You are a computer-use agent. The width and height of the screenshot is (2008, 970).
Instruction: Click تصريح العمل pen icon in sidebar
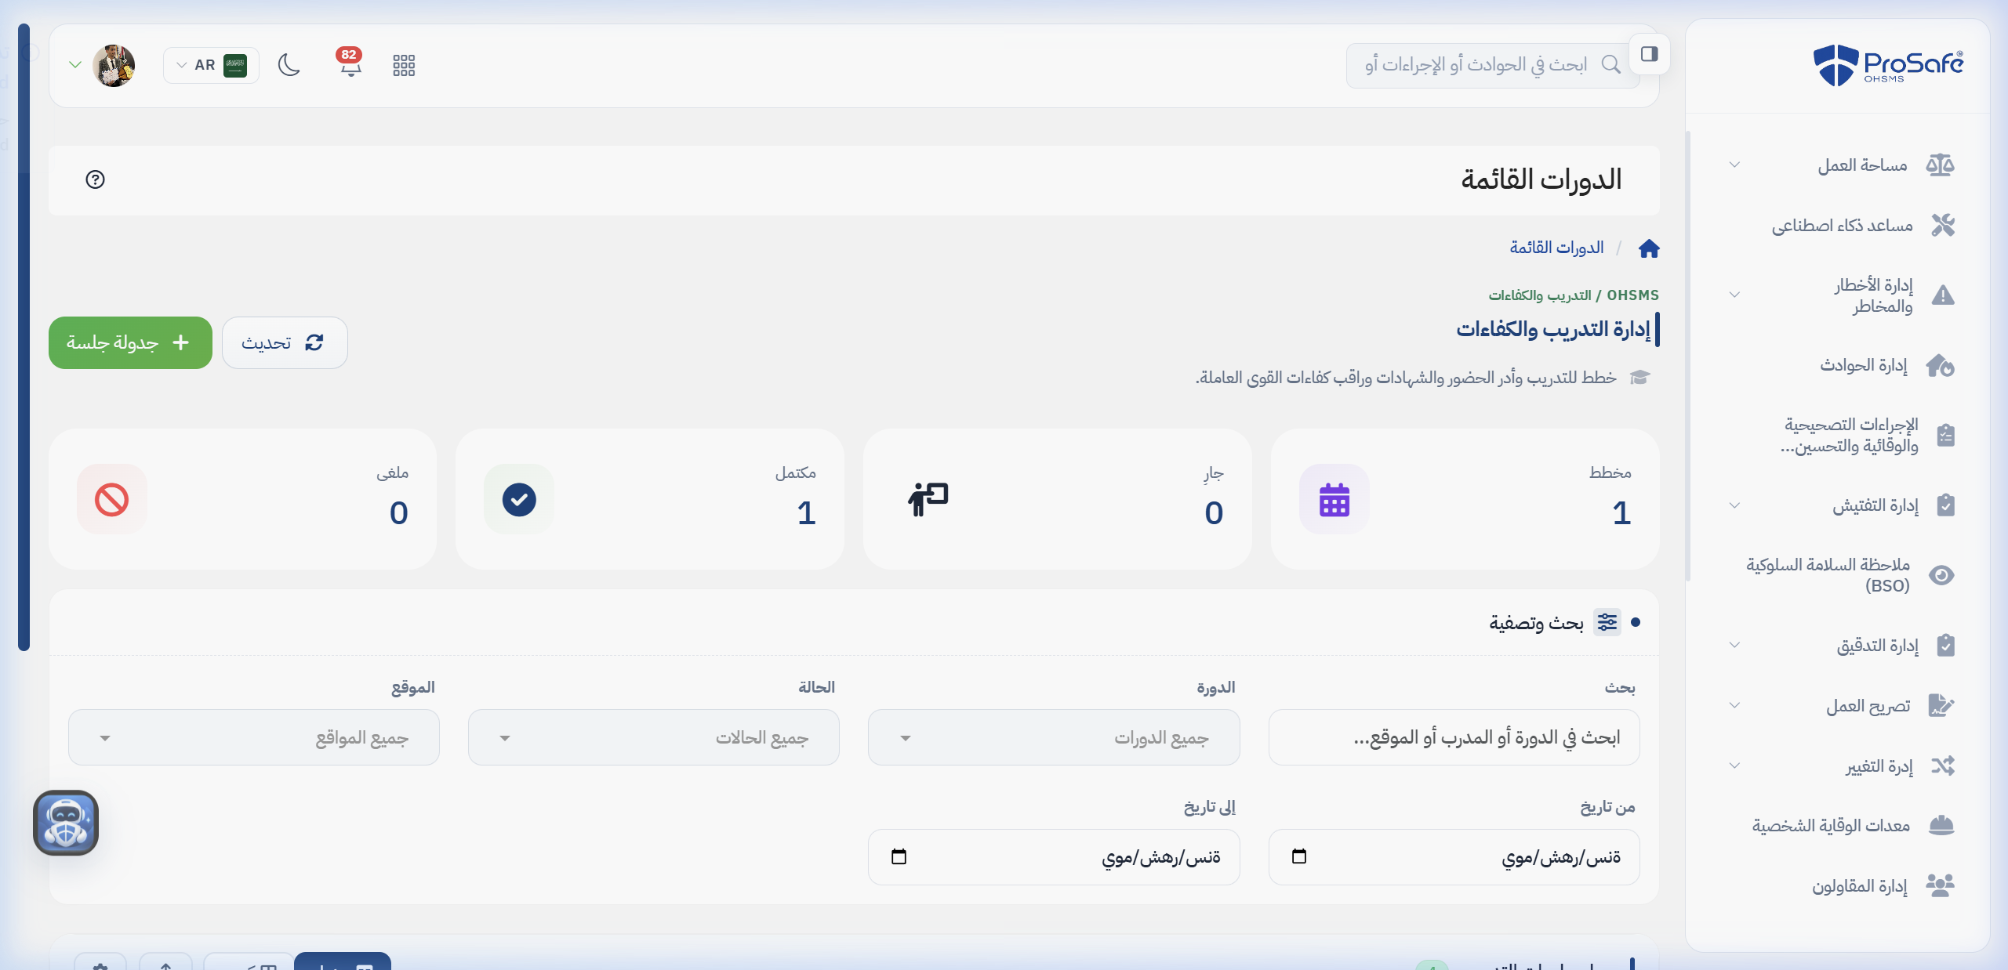point(1941,705)
